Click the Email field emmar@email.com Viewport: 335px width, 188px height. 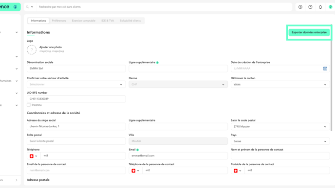pos(178,156)
